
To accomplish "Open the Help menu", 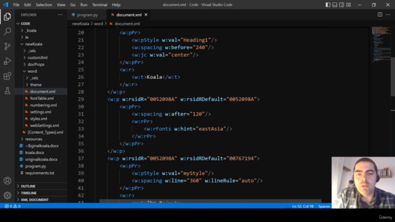I will click(116, 5).
